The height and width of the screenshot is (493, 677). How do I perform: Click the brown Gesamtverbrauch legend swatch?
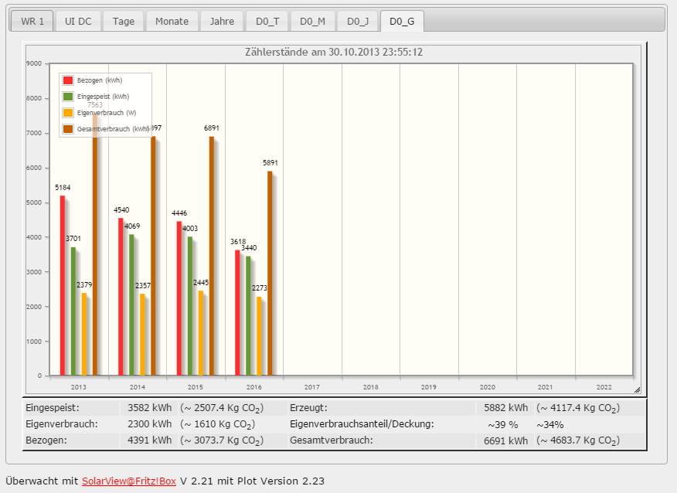[x=68, y=129]
